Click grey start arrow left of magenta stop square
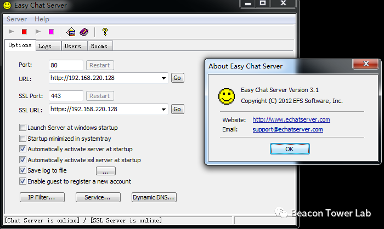Viewport: 384px width, 229px height. pyautogui.click(x=38, y=32)
